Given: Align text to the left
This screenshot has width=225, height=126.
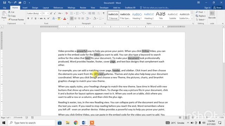Looking at the screenshot, I should pyautogui.click(x=72, y=19).
